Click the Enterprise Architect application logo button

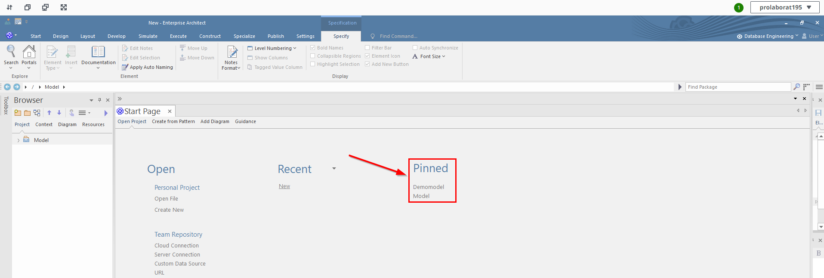click(x=9, y=35)
